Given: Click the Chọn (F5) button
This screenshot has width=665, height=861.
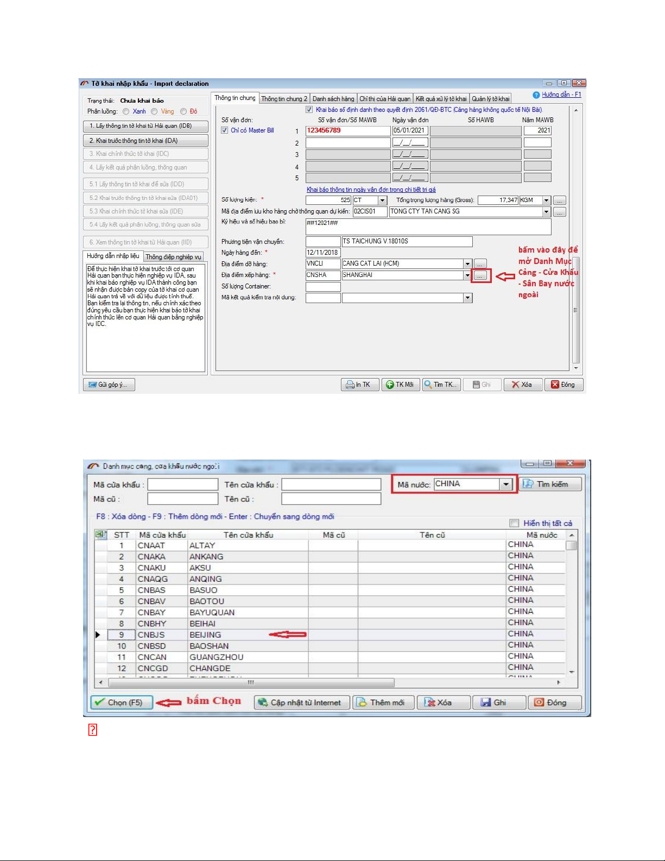Looking at the screenshot, I should click(x=122, y=702).
